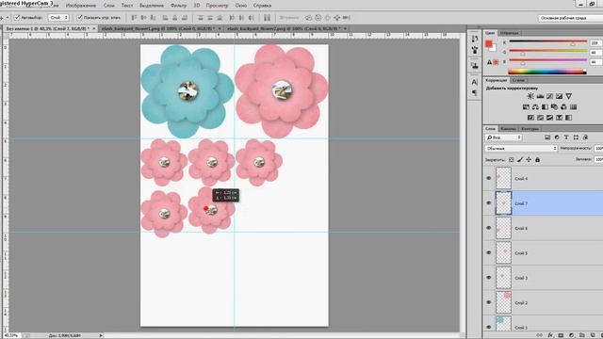This screenshot has height=339, width=603.
Task: Add a Curves adjustment layer
Action: point(549,96)
